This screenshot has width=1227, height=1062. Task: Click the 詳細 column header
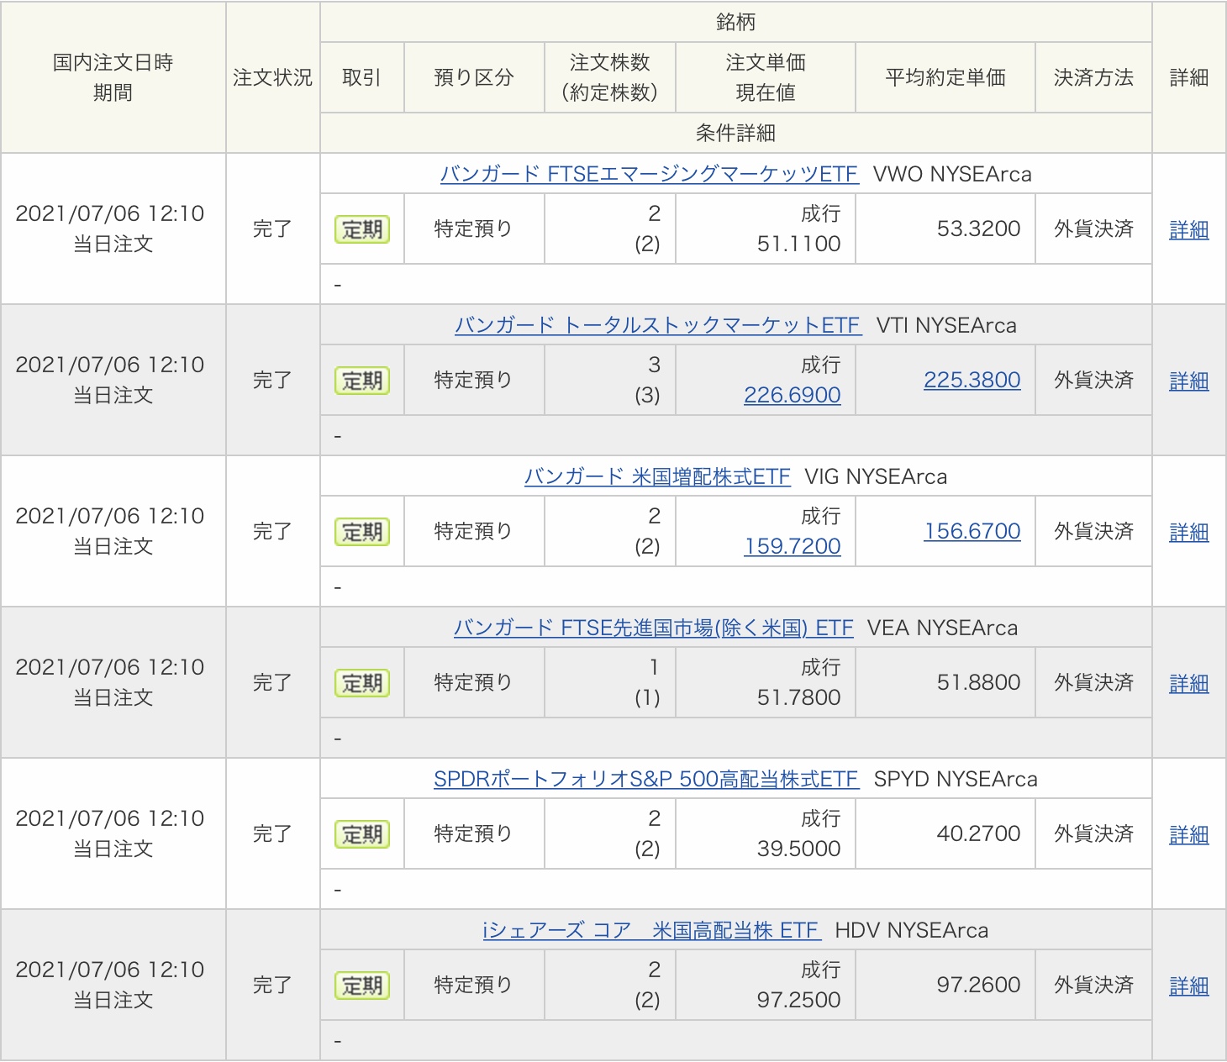pyautogui.click(x=1189, y=77)
